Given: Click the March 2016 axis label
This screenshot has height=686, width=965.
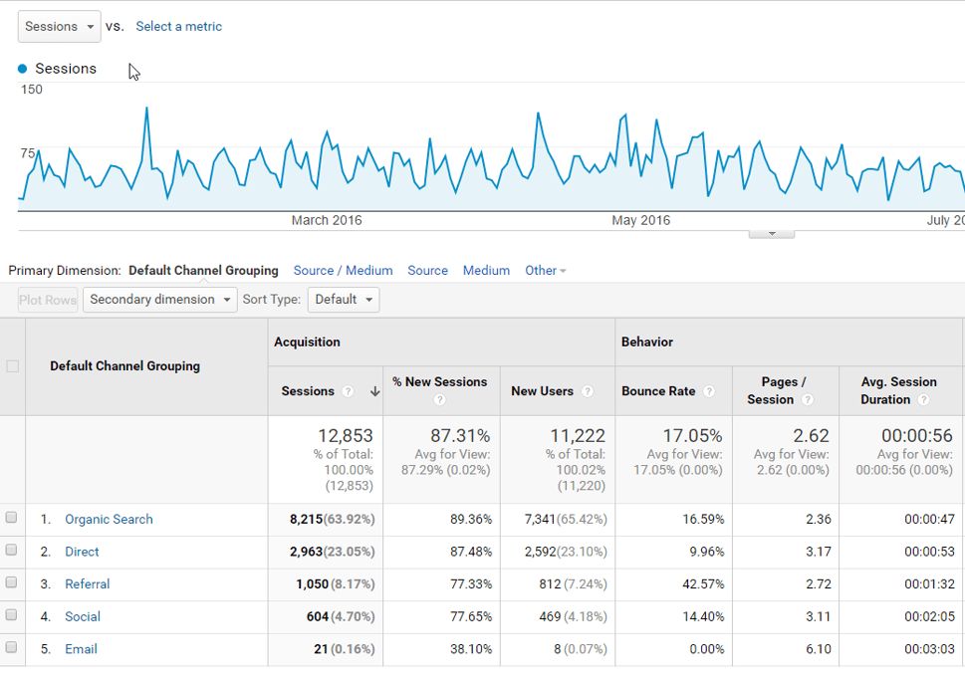Looking at the screenshot, I should tap(327, 220).
